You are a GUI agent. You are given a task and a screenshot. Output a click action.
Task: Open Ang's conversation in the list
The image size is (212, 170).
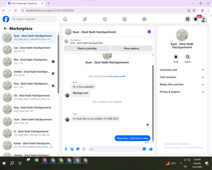(x=28, y=109)
